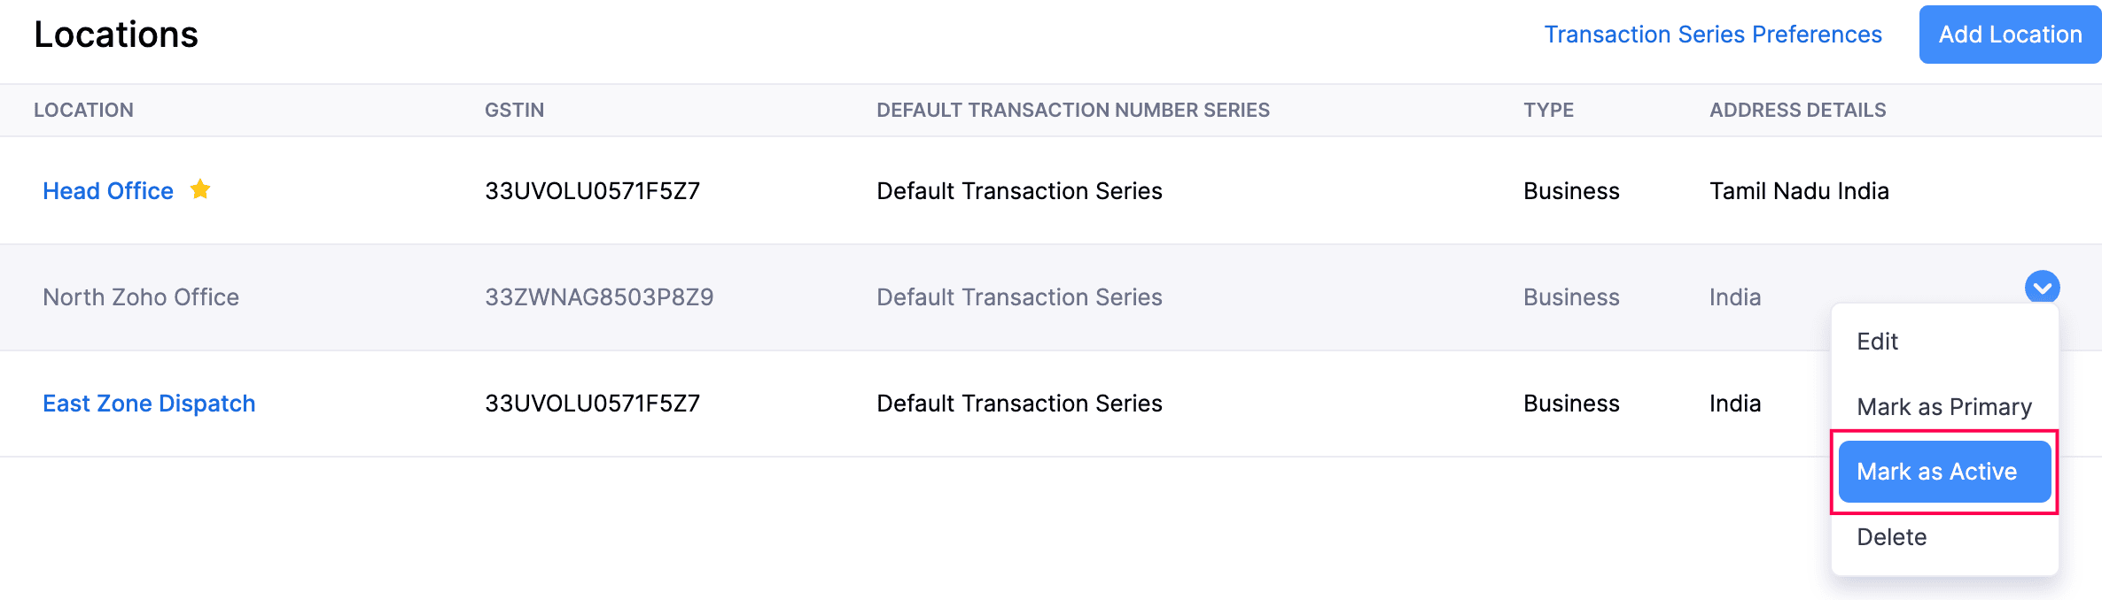Viewport: 2102px width, 600px height.
Task: Click the primary star icon beside Head Office
Action: click(x=200, y=189)
